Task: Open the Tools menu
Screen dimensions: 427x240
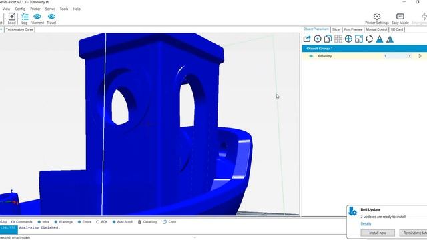Action: (64, 9)
